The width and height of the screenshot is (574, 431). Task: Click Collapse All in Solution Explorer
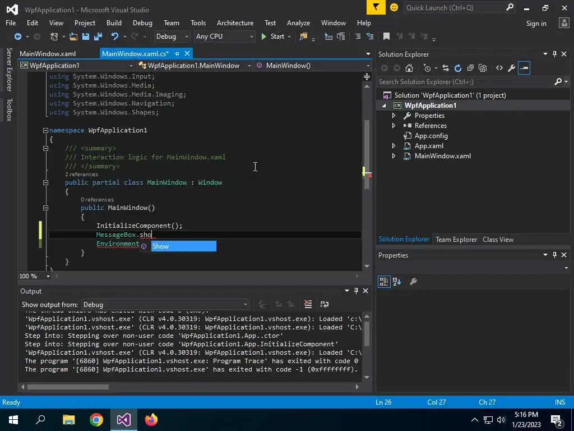pyautogui.click(x=470, y=68)
